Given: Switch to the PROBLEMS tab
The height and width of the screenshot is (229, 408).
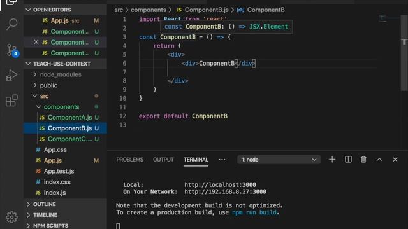Looking at the screenshot, I should [130, 160].
